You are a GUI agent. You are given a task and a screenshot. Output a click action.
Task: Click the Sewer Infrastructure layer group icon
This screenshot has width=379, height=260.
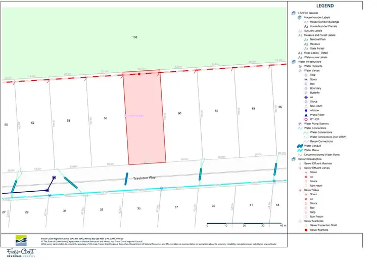point(294,159)
